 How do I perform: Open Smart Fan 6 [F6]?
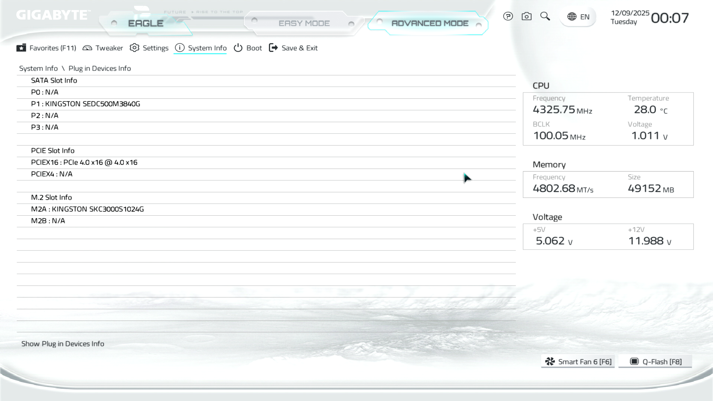pyautogui.click(x=578, y=362)
